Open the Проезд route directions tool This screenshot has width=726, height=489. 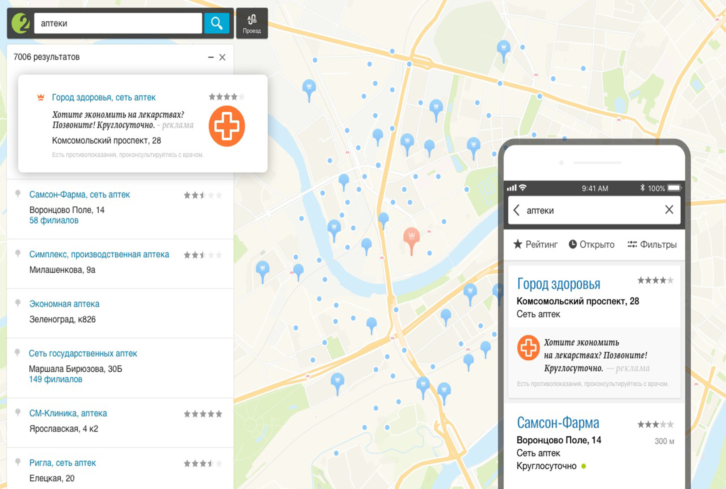tap(251, 23)
